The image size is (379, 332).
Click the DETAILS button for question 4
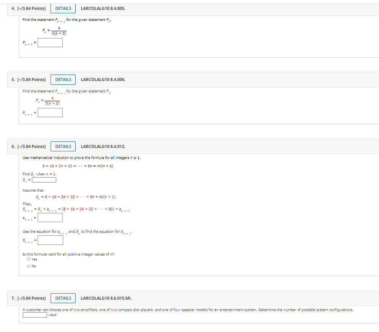(x=63, y=8)
